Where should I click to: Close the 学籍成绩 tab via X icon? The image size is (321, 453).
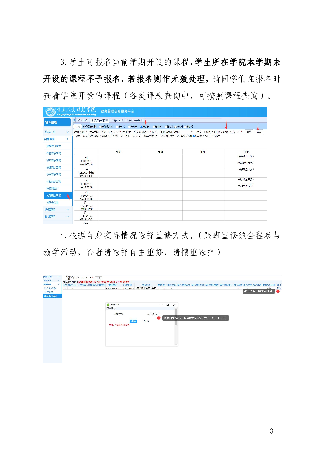[122, 120]
